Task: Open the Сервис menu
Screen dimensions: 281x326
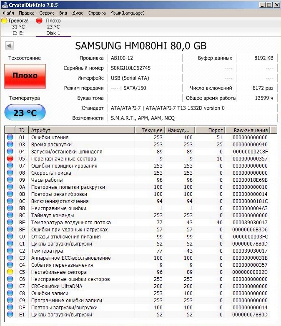Action: point(47,13)
